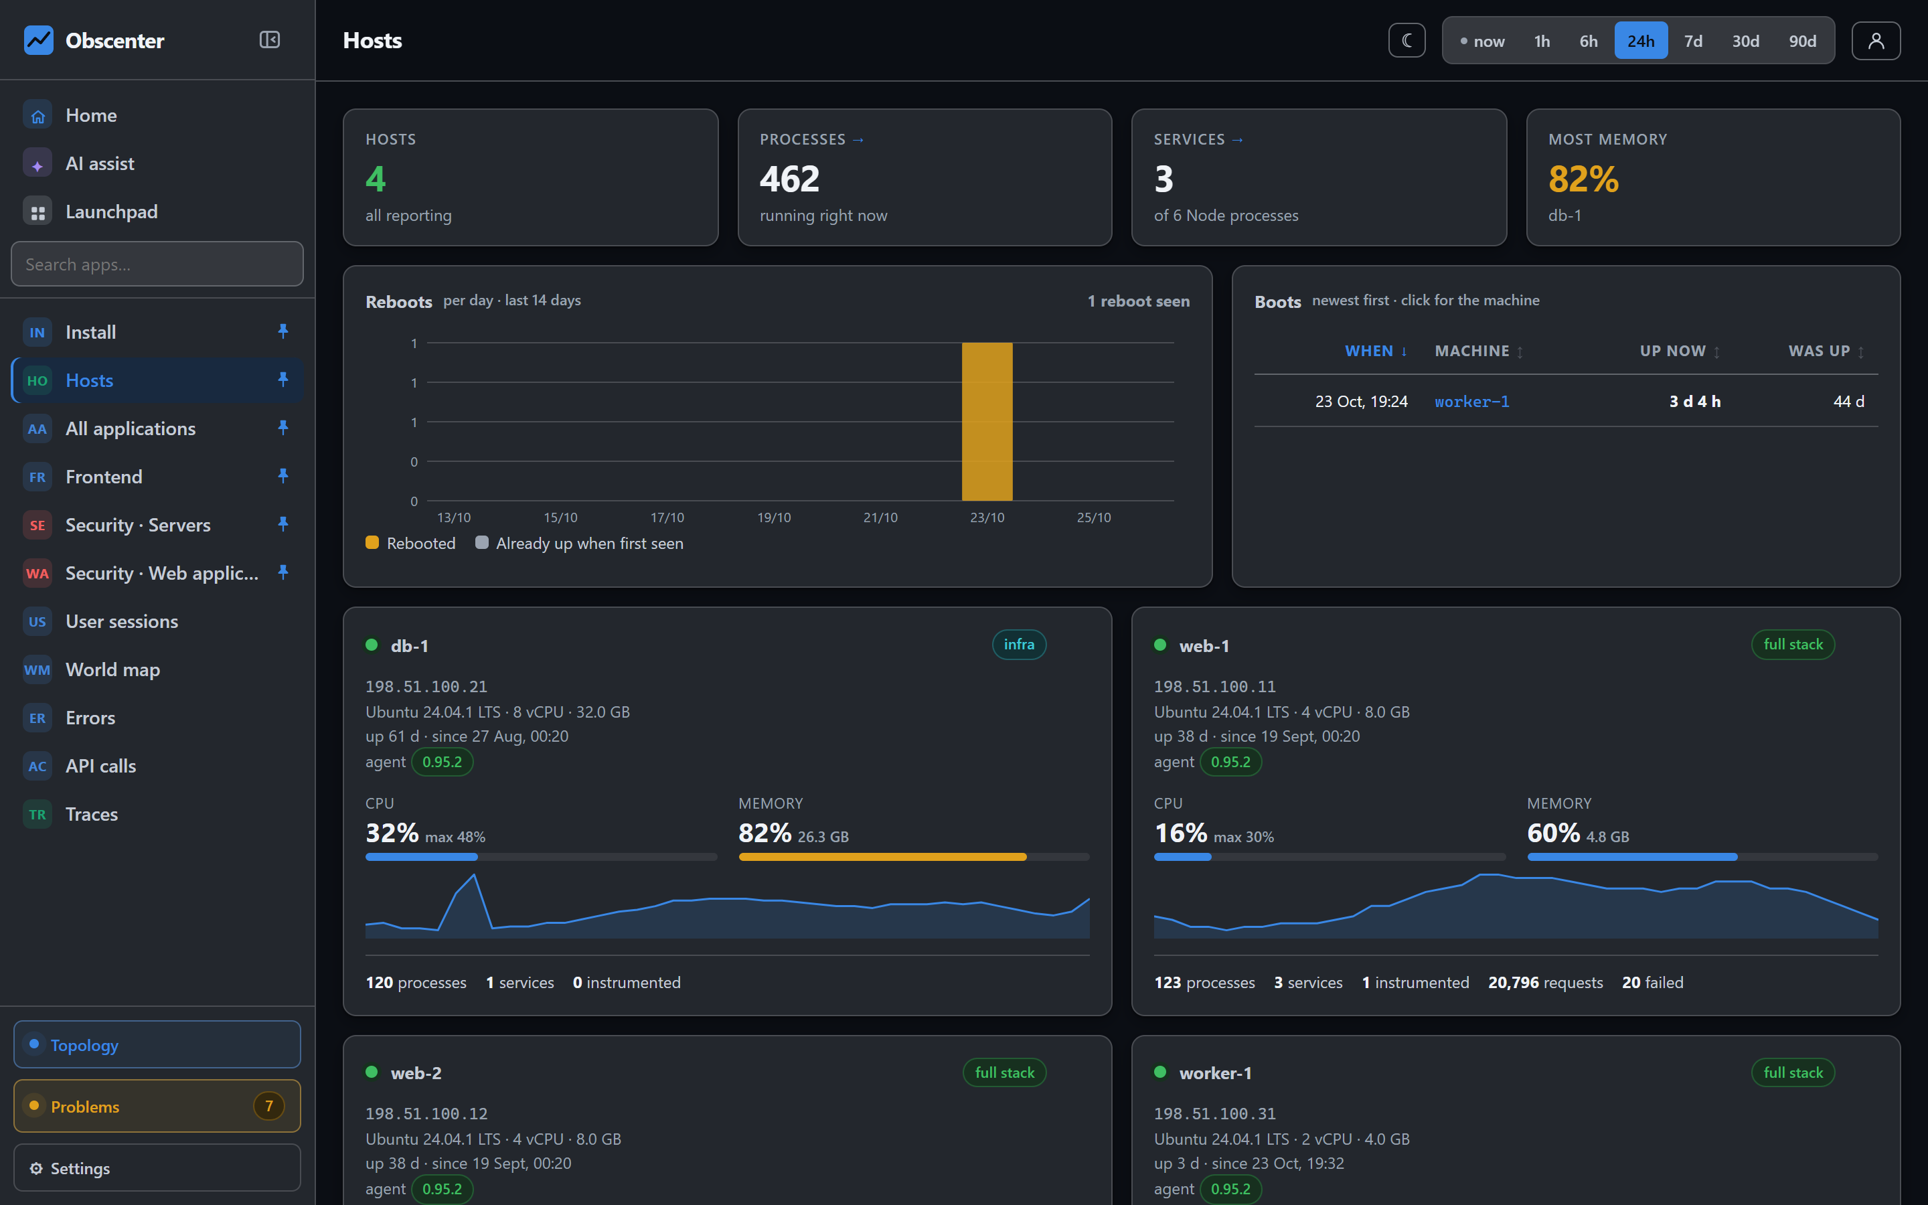Screen dimensions: 1928x1205
Task: Select the 6h time range
Action: pyautogui.click(x=1588, y=41)
